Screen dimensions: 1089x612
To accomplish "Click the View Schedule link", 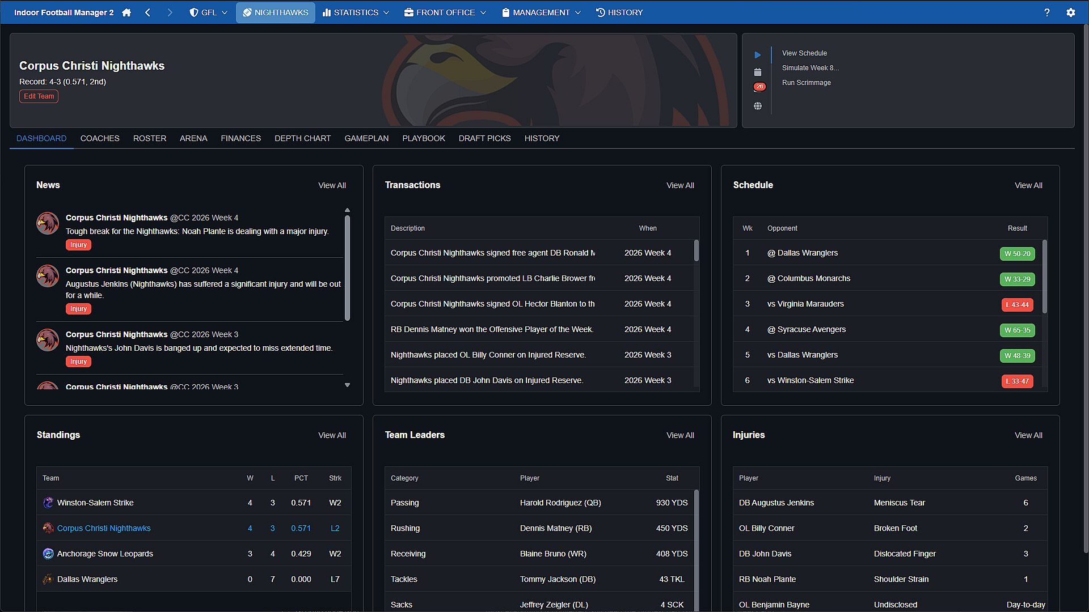I will click(x=804, y=53).
